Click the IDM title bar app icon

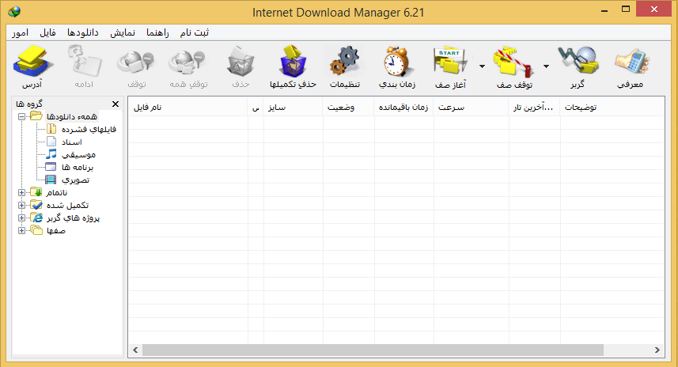coord(14,12)
